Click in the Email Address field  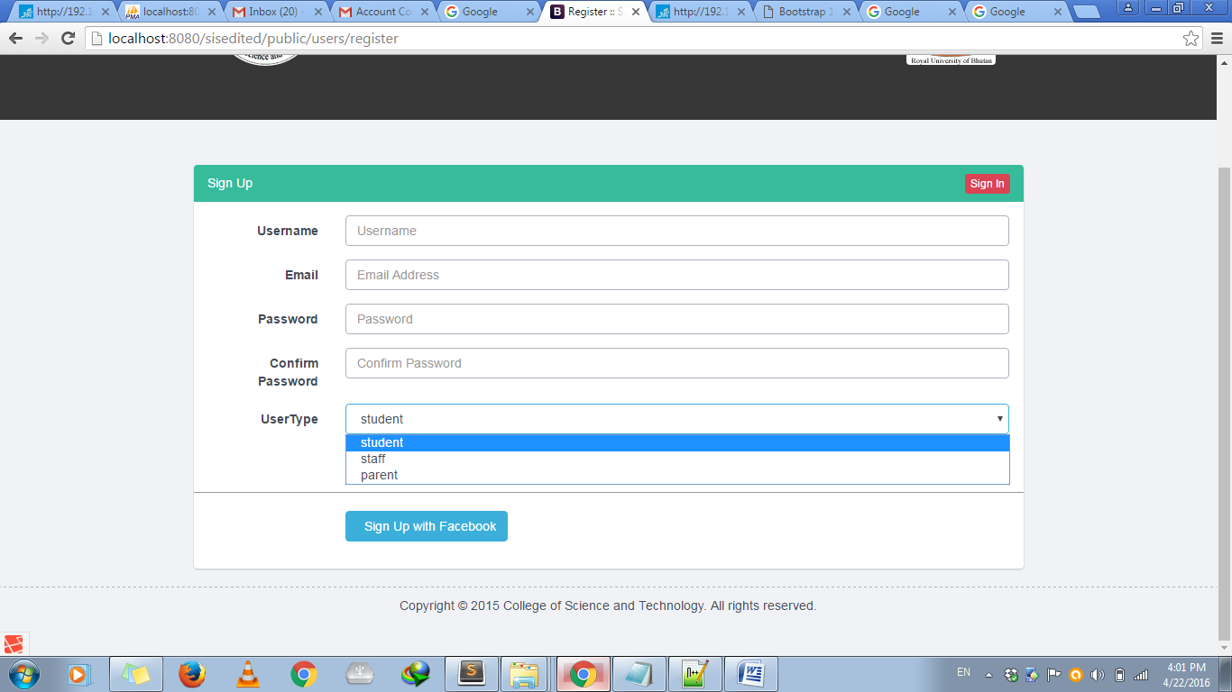pos(676,275)
